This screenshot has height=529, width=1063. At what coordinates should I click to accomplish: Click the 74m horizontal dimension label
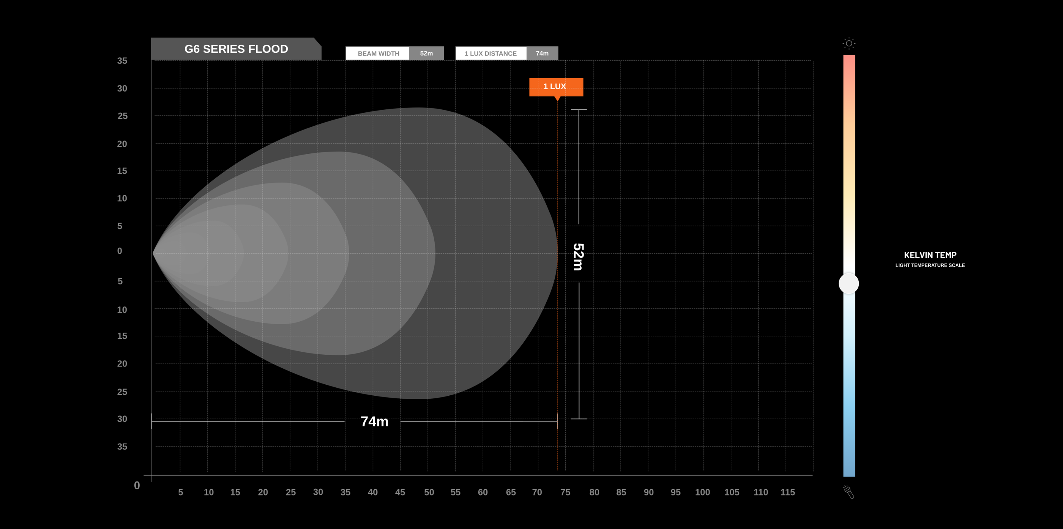tap(374, 421)
